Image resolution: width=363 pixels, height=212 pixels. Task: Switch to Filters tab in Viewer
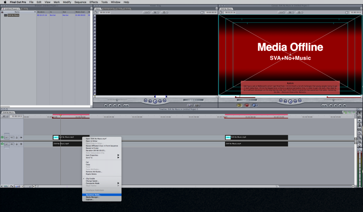tap(119, 9)
